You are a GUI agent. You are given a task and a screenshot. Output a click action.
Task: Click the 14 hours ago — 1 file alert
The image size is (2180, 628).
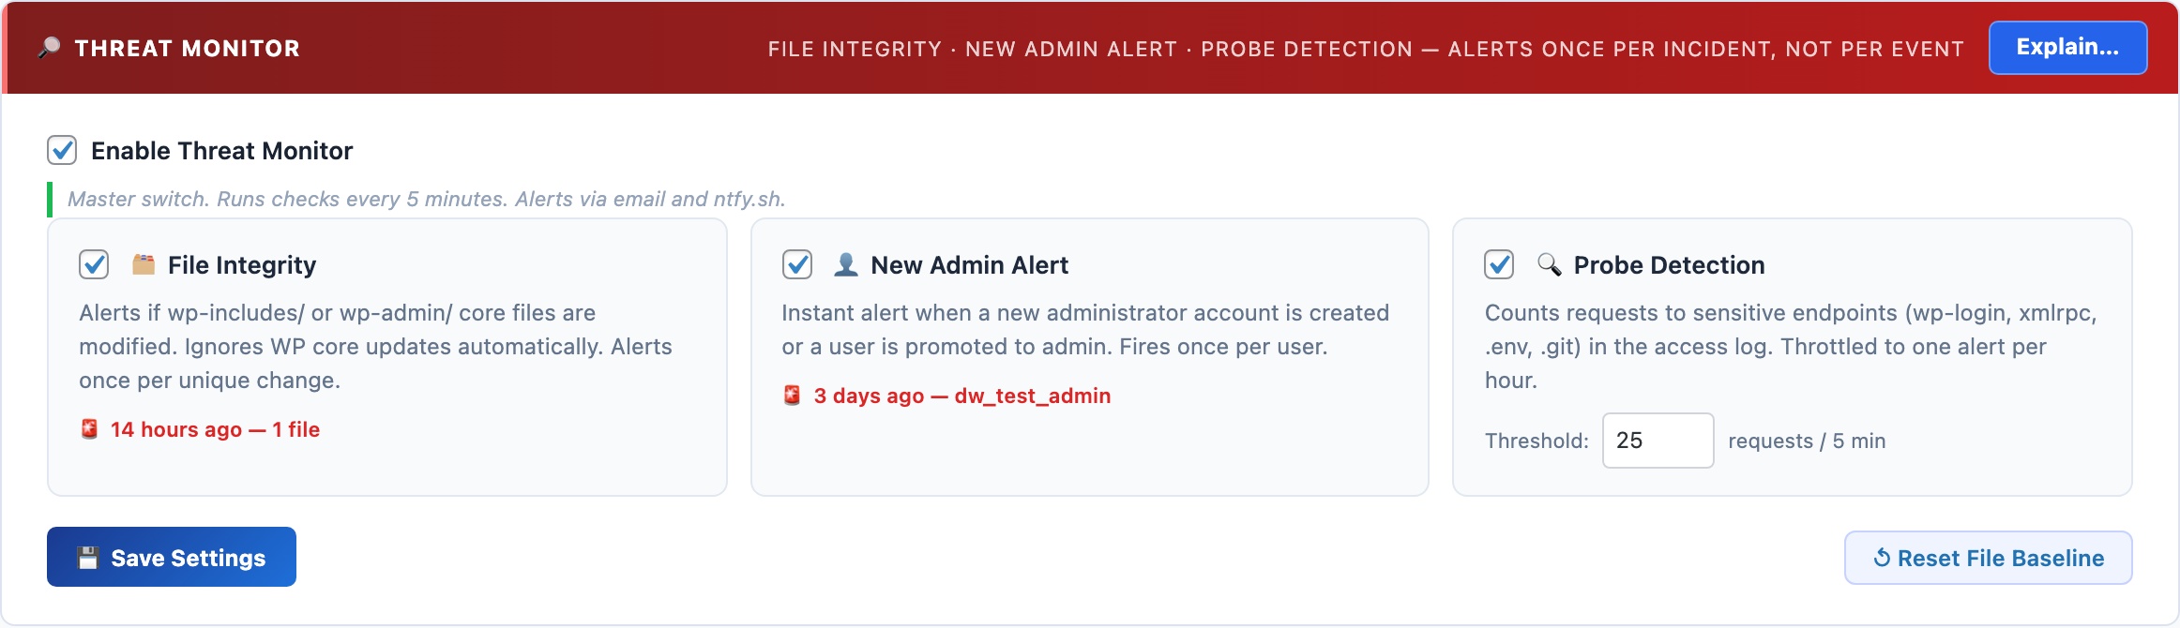[x=214, y=429]
